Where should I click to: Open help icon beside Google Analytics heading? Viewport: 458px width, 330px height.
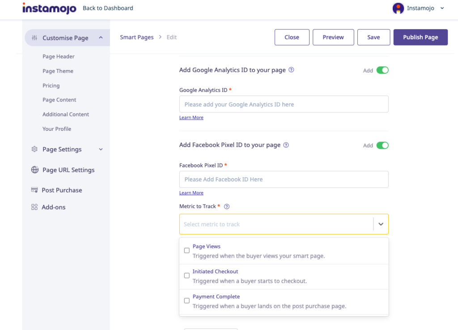coord(291,70)
